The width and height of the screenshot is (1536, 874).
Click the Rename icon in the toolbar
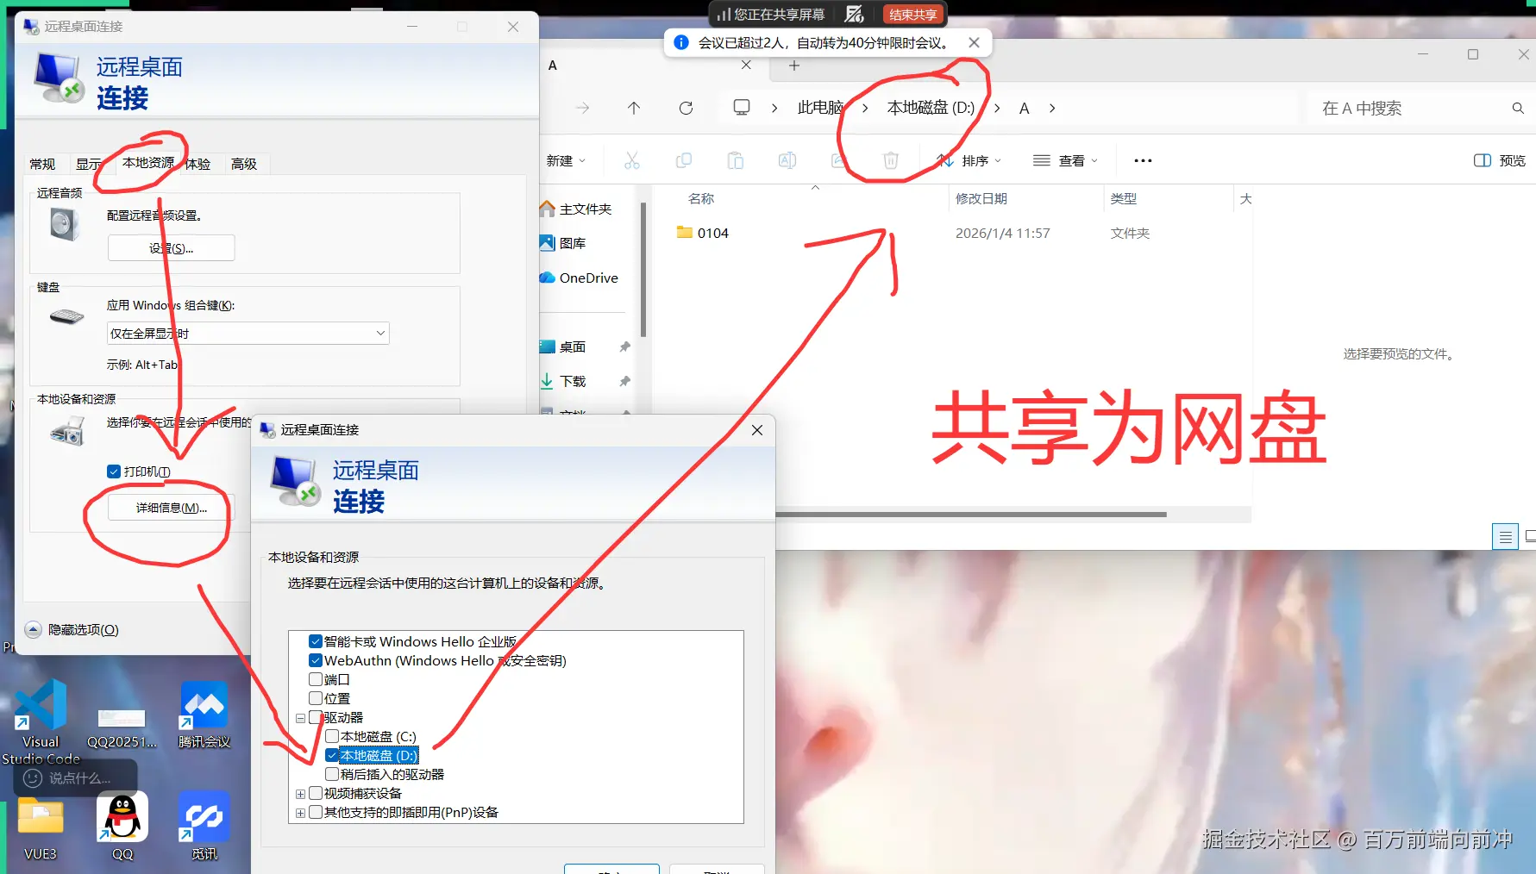(x=786, y=160)
